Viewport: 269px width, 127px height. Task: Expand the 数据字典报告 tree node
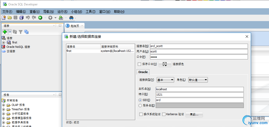pos(3,123)
